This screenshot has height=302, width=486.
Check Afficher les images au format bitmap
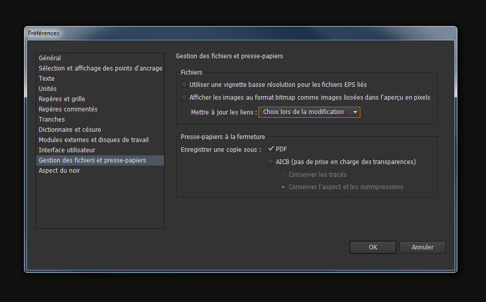(x=183, y=97)
